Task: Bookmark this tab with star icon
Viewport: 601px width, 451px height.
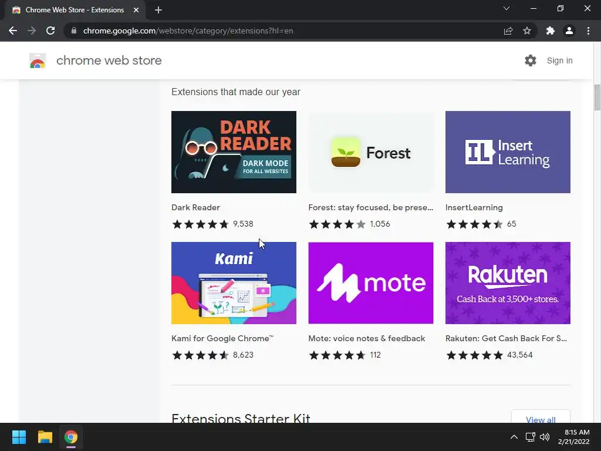Action: pyautogui.click(x=527, y=31)
